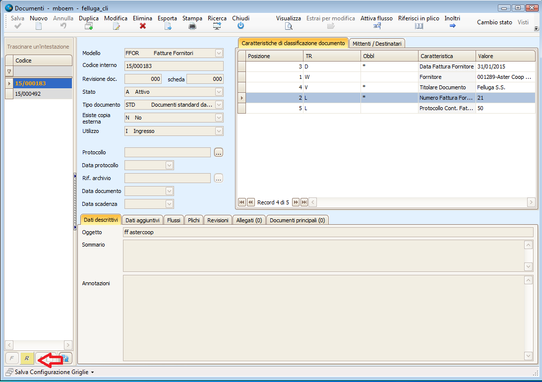Expand the Stato dropdown

click(219, 92)
